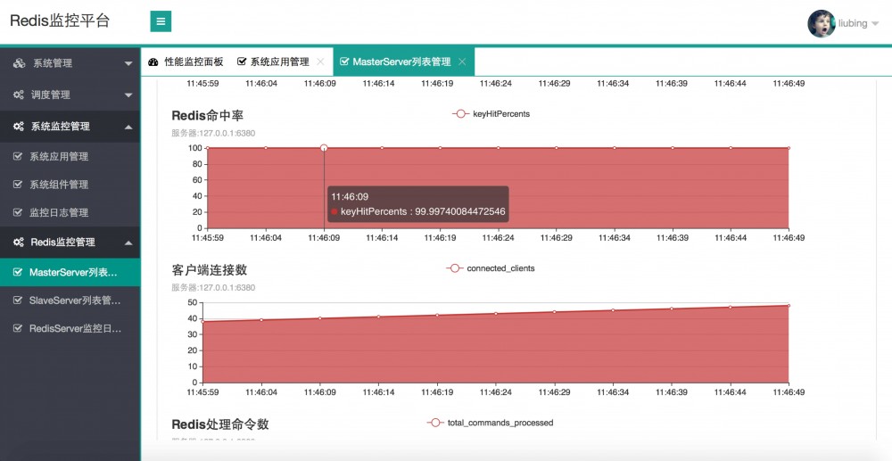892x461 pixels.
Task: Click the Redis命中率 chart title
Action: click(208, 115)
